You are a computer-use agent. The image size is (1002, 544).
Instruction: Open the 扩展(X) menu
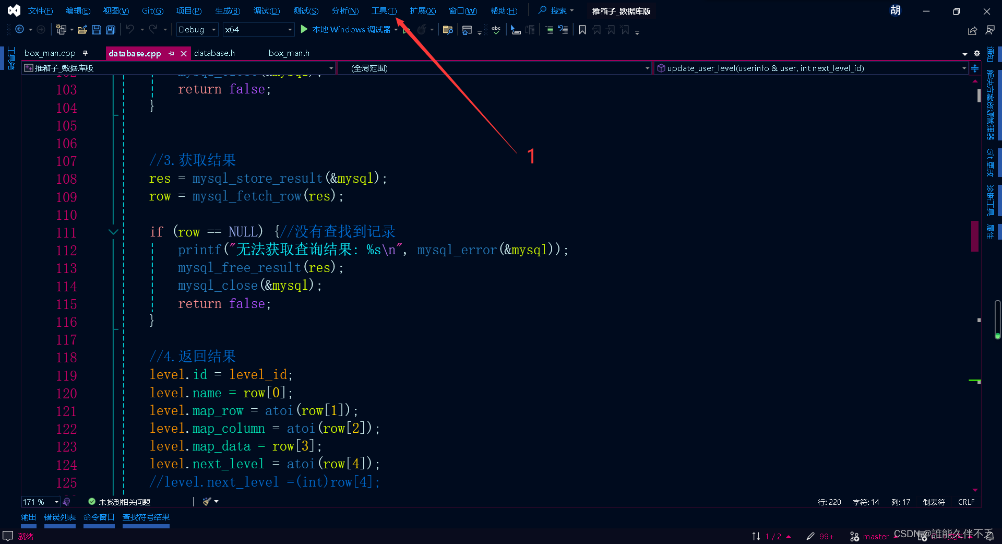pyautogui.click(x=423, y=10)
